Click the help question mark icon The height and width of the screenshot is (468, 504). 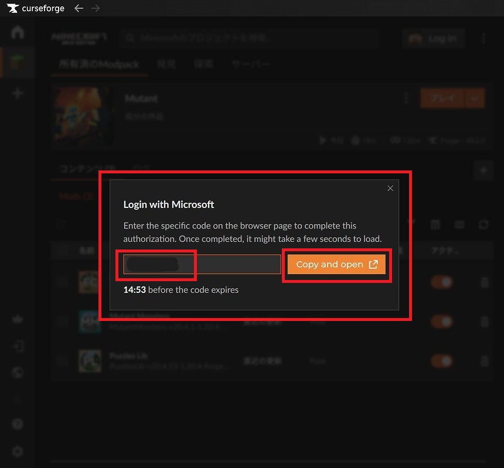click(18, 424)
